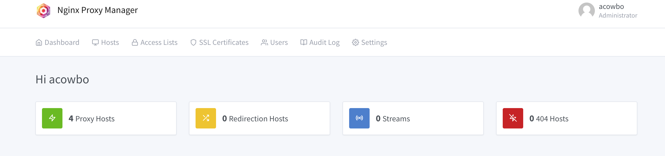Click the house icon beside Dashboard
This screenshot has width=665, height=156.
tap(39, 42)
